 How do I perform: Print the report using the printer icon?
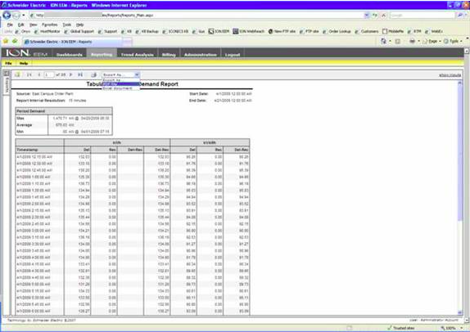point(94,74)
